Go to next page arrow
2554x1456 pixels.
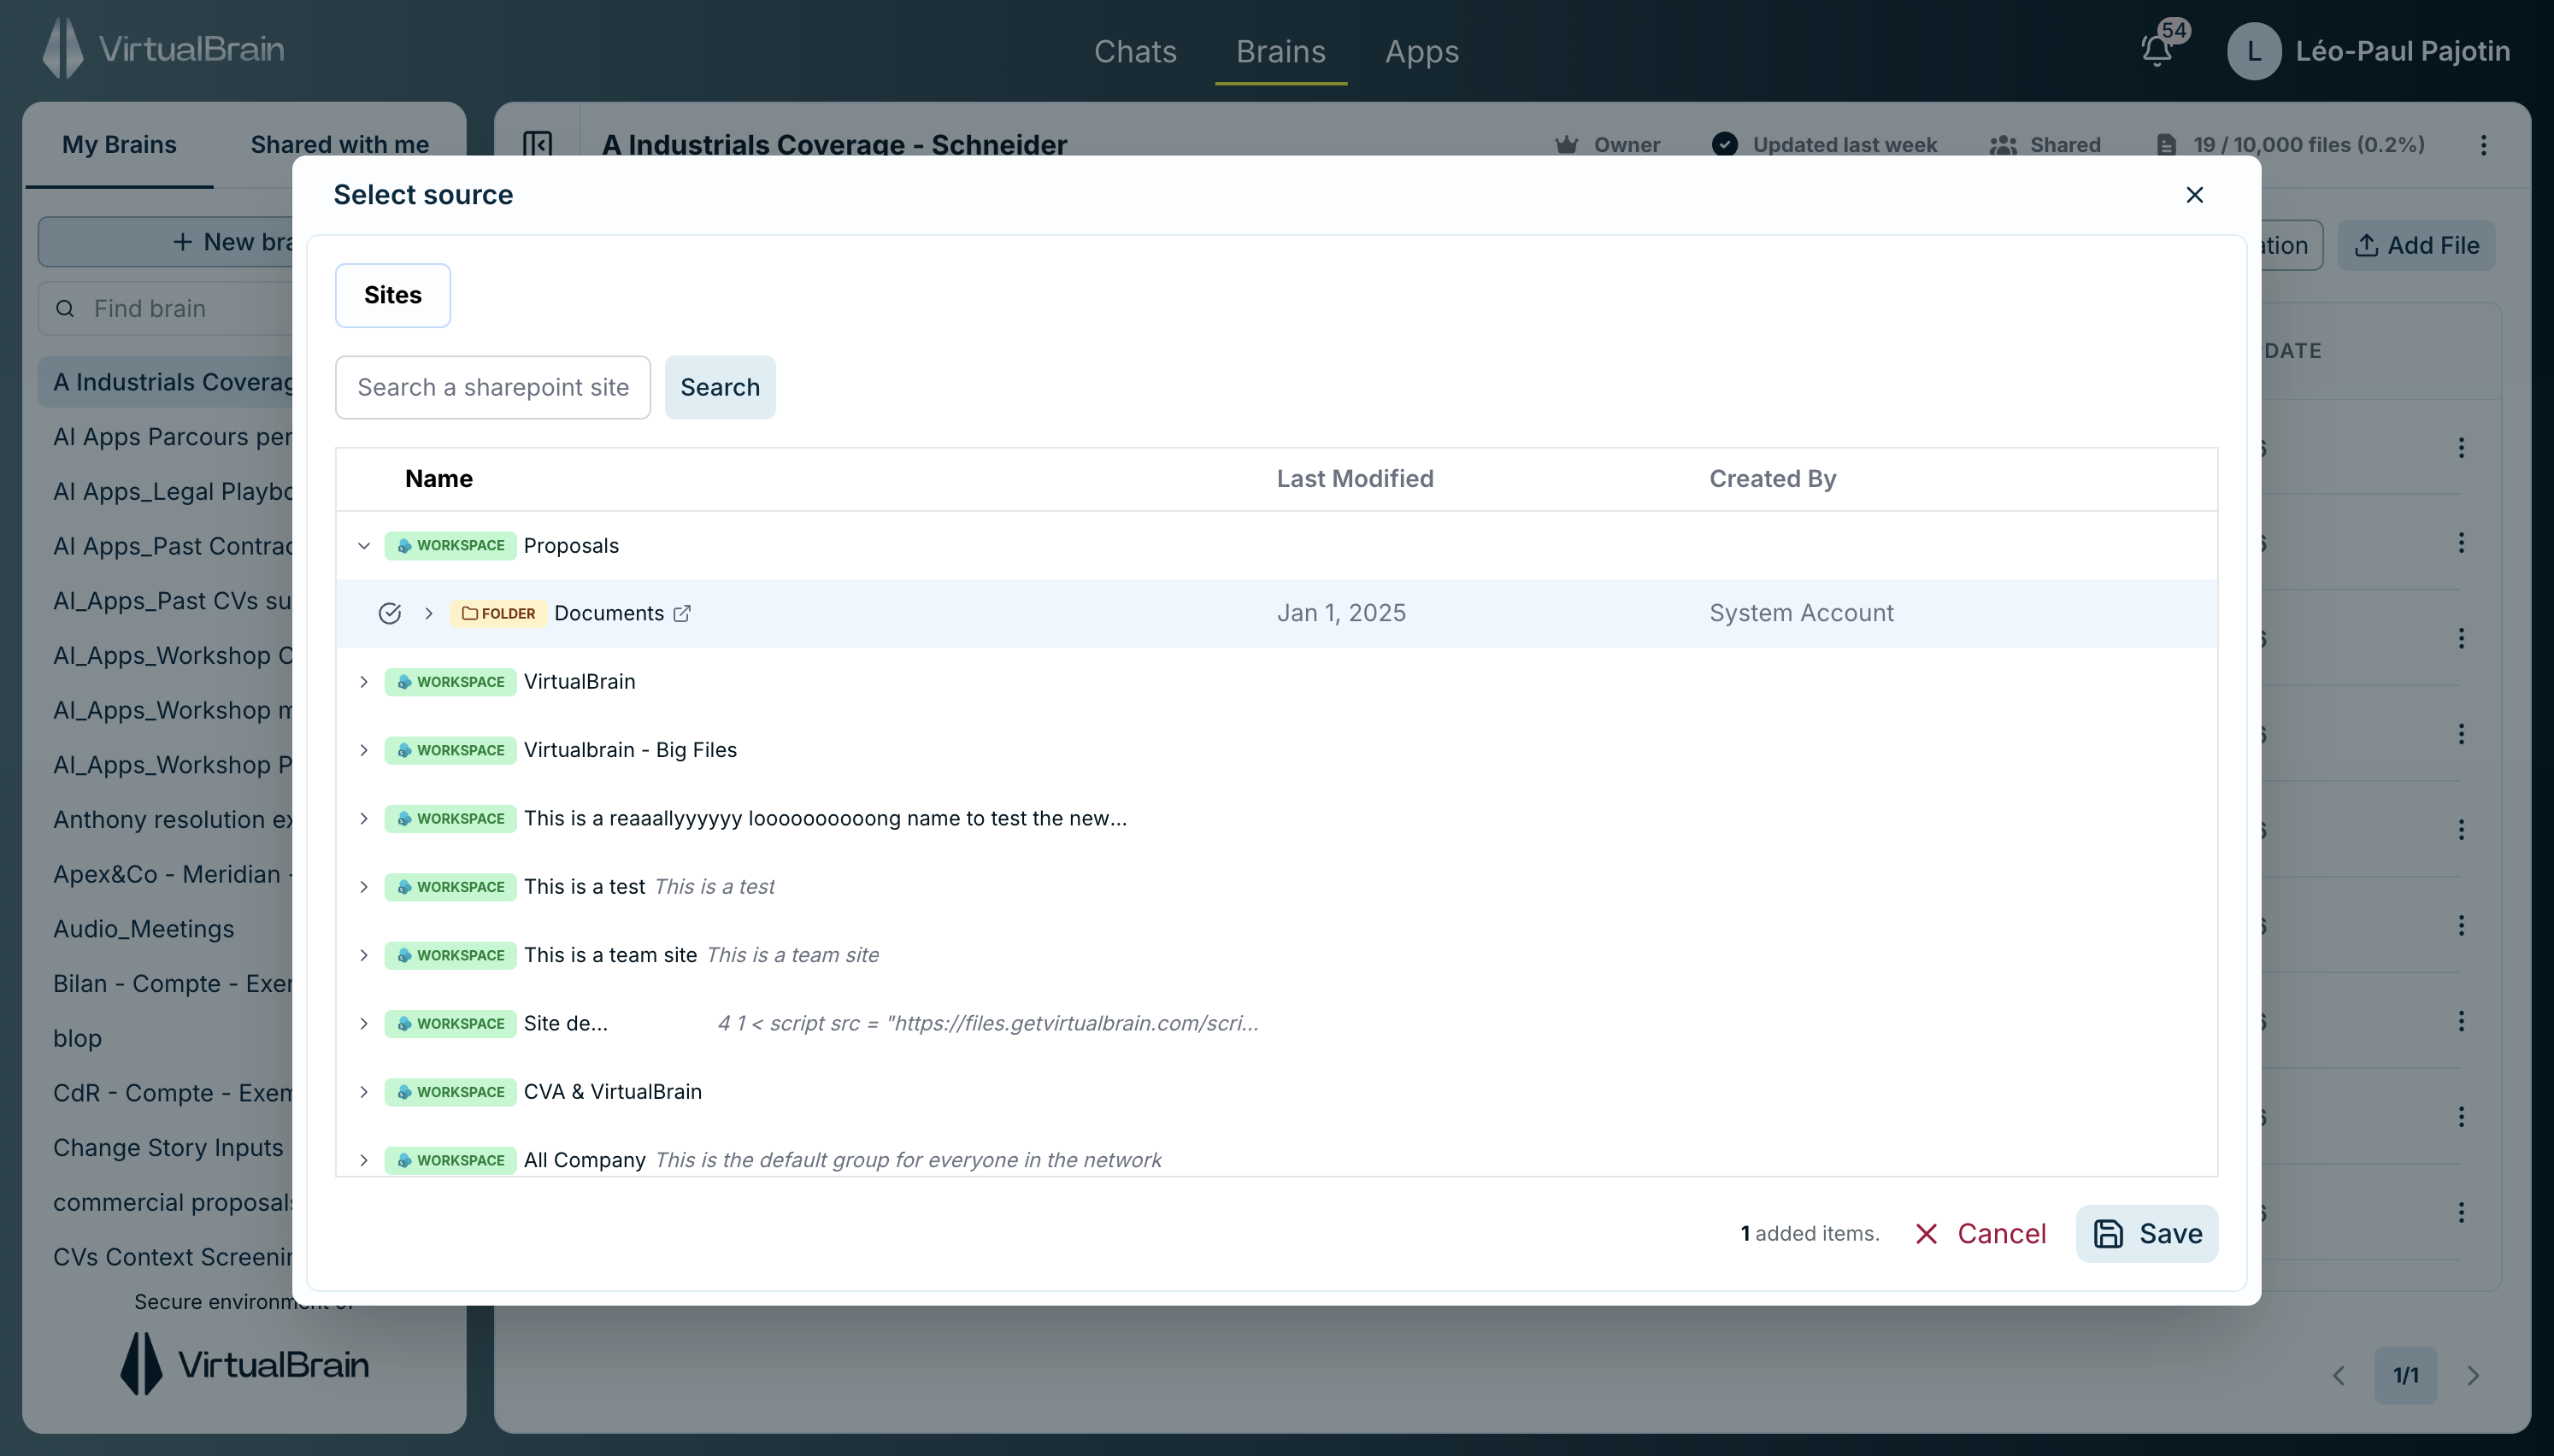[x=2473, y=1376]
